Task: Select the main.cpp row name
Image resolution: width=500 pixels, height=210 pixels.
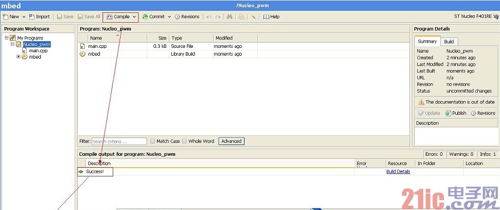Action: 97,46
